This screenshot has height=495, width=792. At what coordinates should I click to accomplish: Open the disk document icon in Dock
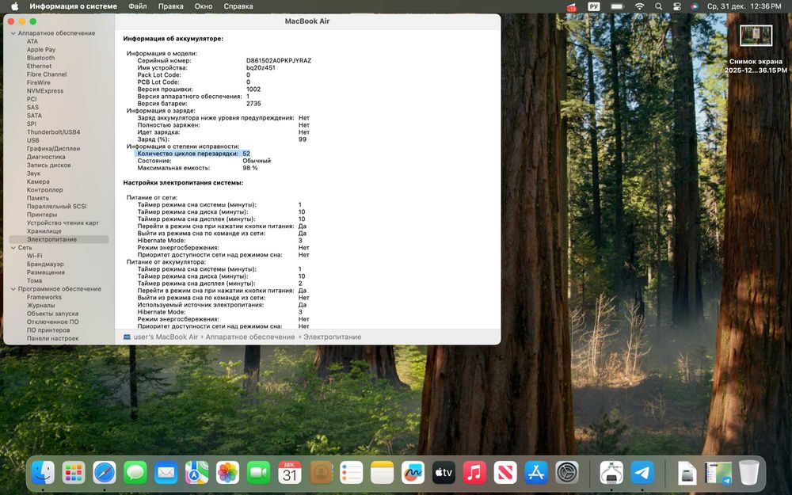coord(687,474)
